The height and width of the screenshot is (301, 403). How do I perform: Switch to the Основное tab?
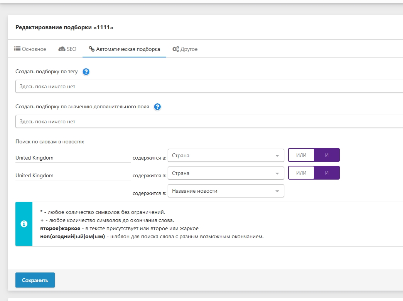pos(30,49)
